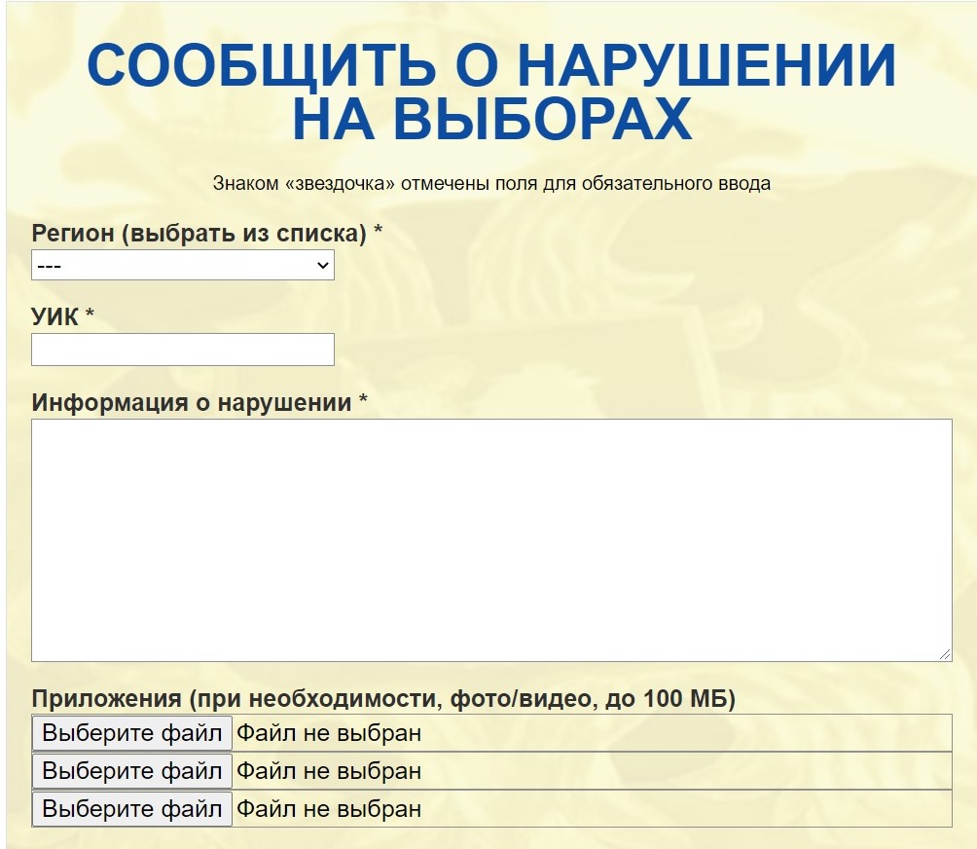Click the asterisk next to the УИК label

click(x=90, y=314)
